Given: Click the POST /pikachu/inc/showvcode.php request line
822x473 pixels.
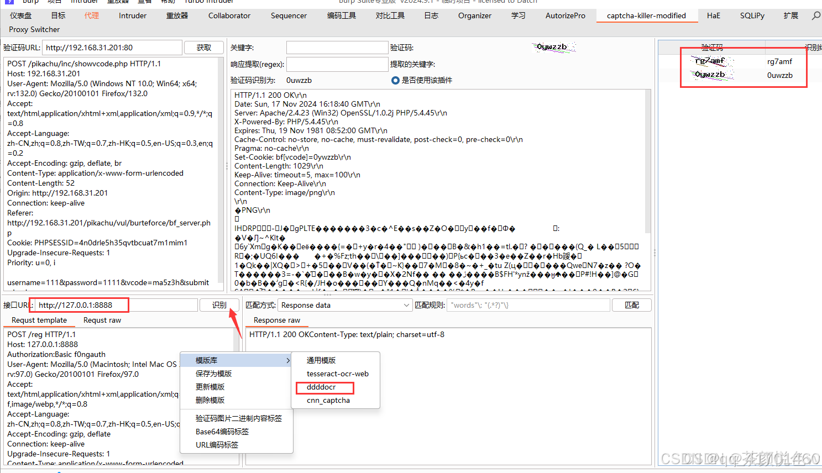Looking at the screenshot, I should (x=84, y=64).
